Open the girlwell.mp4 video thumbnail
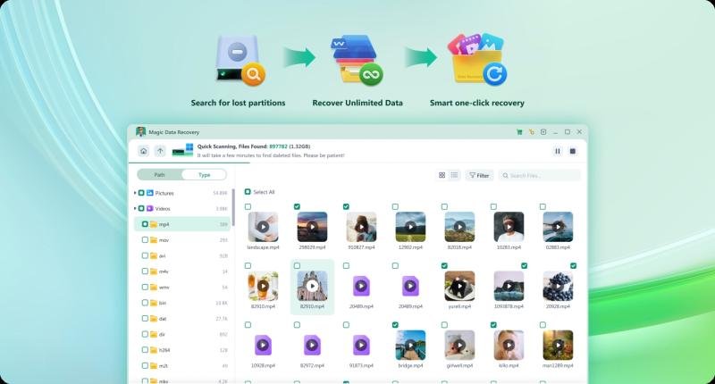The width and height of the screenshot is (715, 384). pyautogui.click(x=459, y=346)
